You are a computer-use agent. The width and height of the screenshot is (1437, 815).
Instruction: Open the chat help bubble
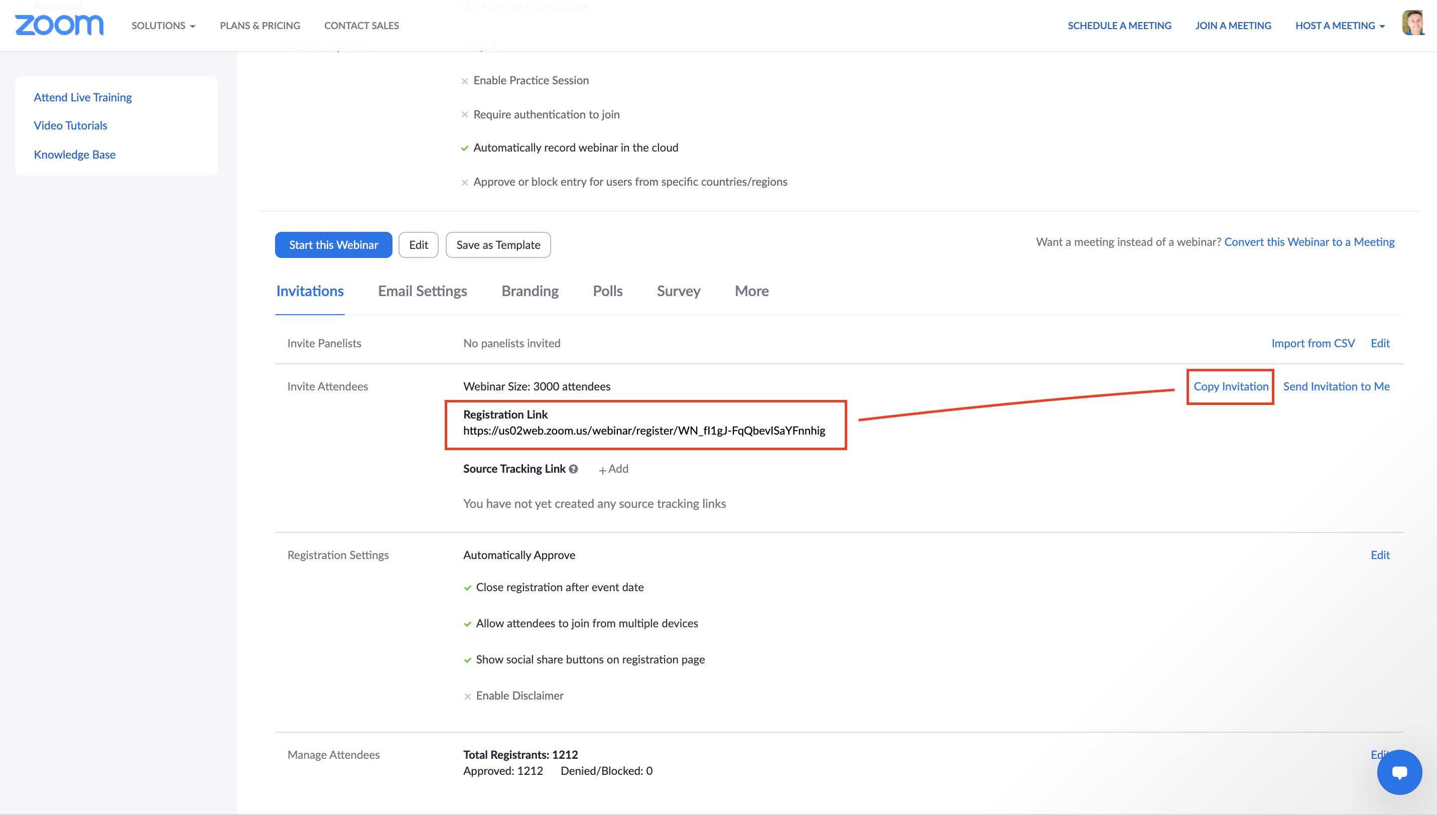click(1399, 772)
